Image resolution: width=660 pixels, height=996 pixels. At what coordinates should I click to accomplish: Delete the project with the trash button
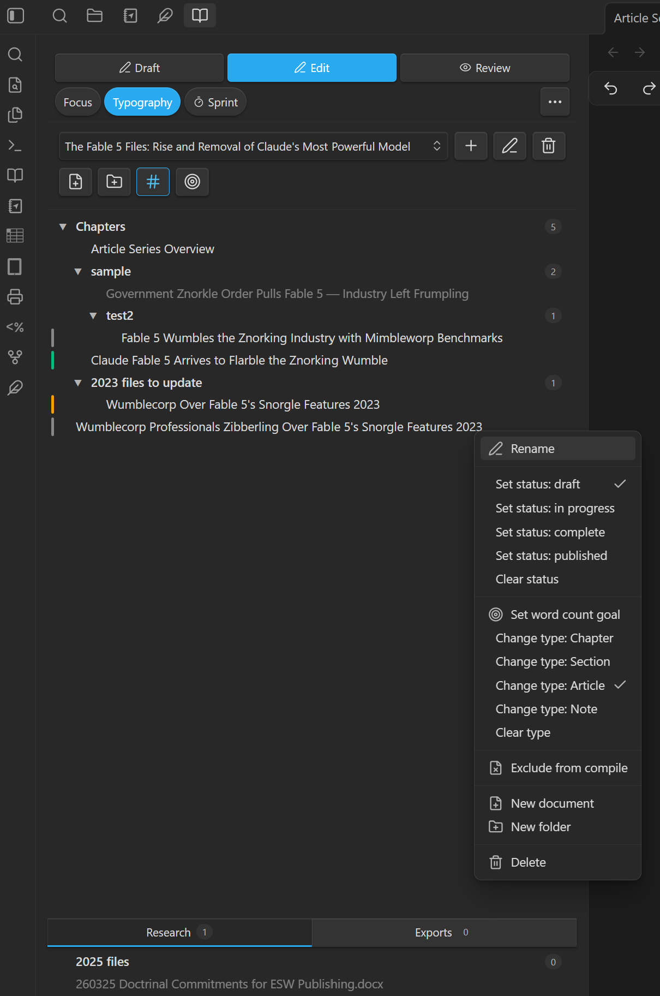coord(549,146)
